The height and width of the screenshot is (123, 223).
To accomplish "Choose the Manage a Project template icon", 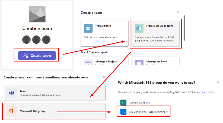I will [x=88, y=63].
